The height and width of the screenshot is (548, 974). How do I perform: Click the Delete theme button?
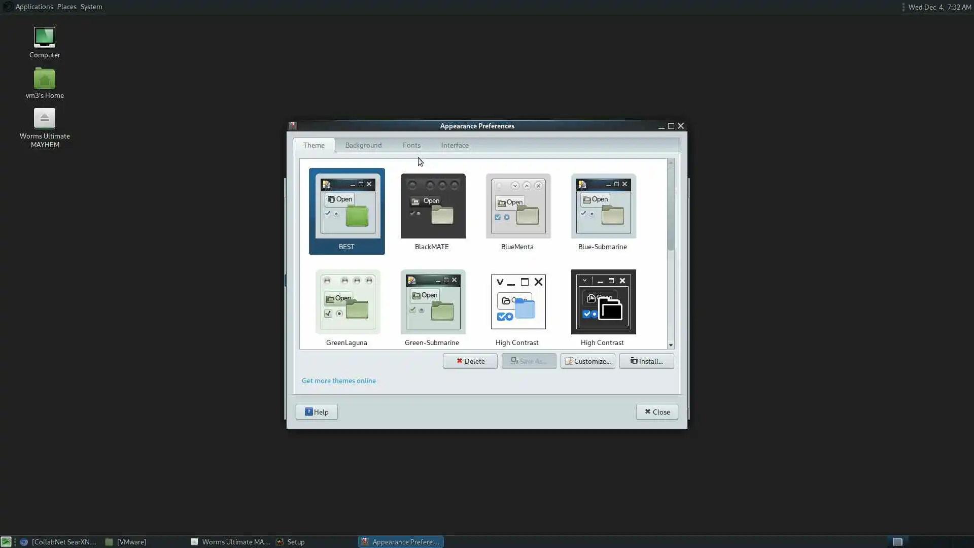point(470,361)
